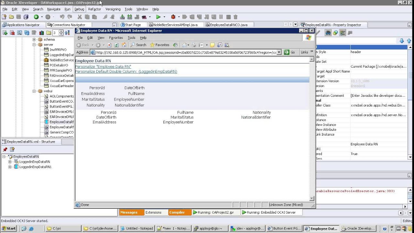The width and height of the screenshot is (414, 233).
Task: Click the Cut scissors icon in JDeveloper toolbar
Action: click(x=80, y=17)
